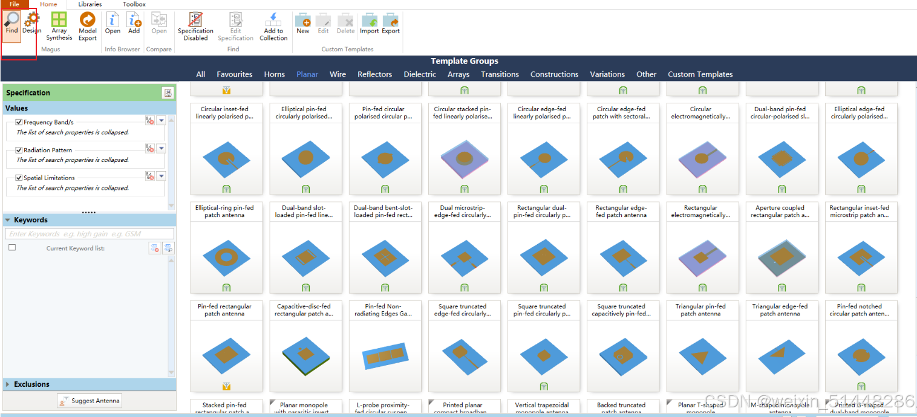The width and height of the screenshot is (917, 417).
Task: Select the Other template group
Action: pos(647,74)
